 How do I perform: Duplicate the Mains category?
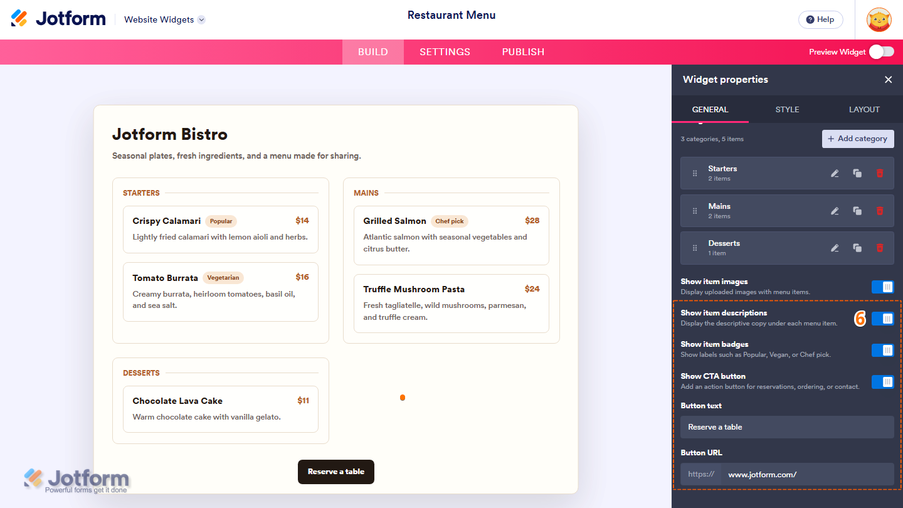point(857,211)
